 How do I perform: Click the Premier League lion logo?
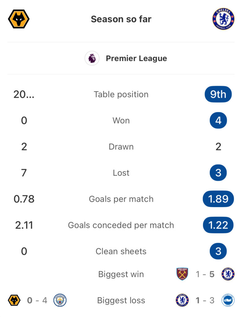tap(92, 58)
